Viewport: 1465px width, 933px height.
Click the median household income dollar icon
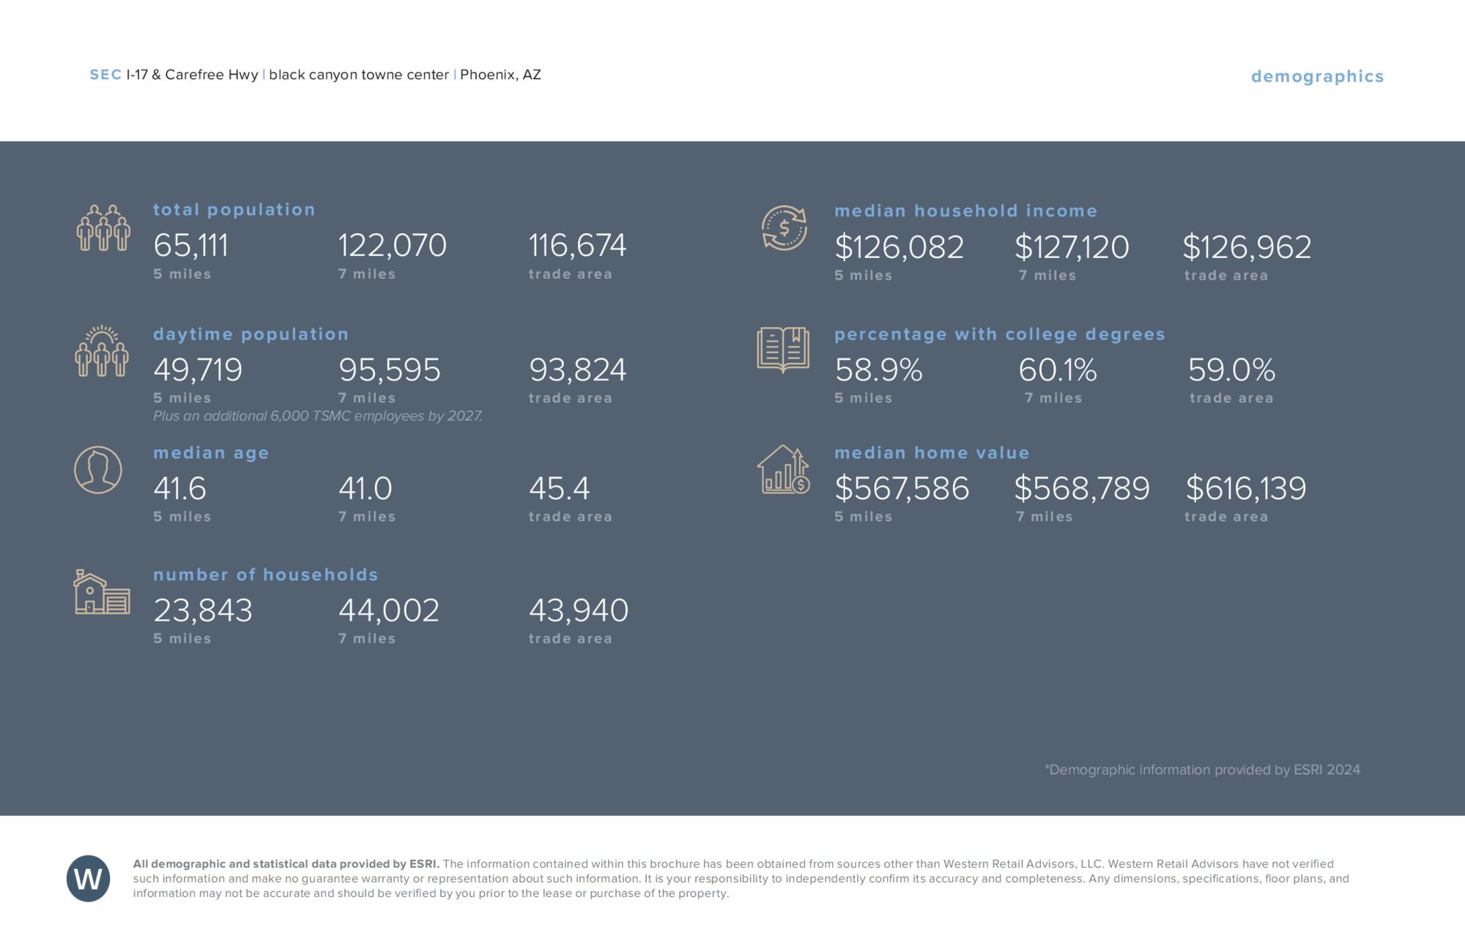coord(784,228)
